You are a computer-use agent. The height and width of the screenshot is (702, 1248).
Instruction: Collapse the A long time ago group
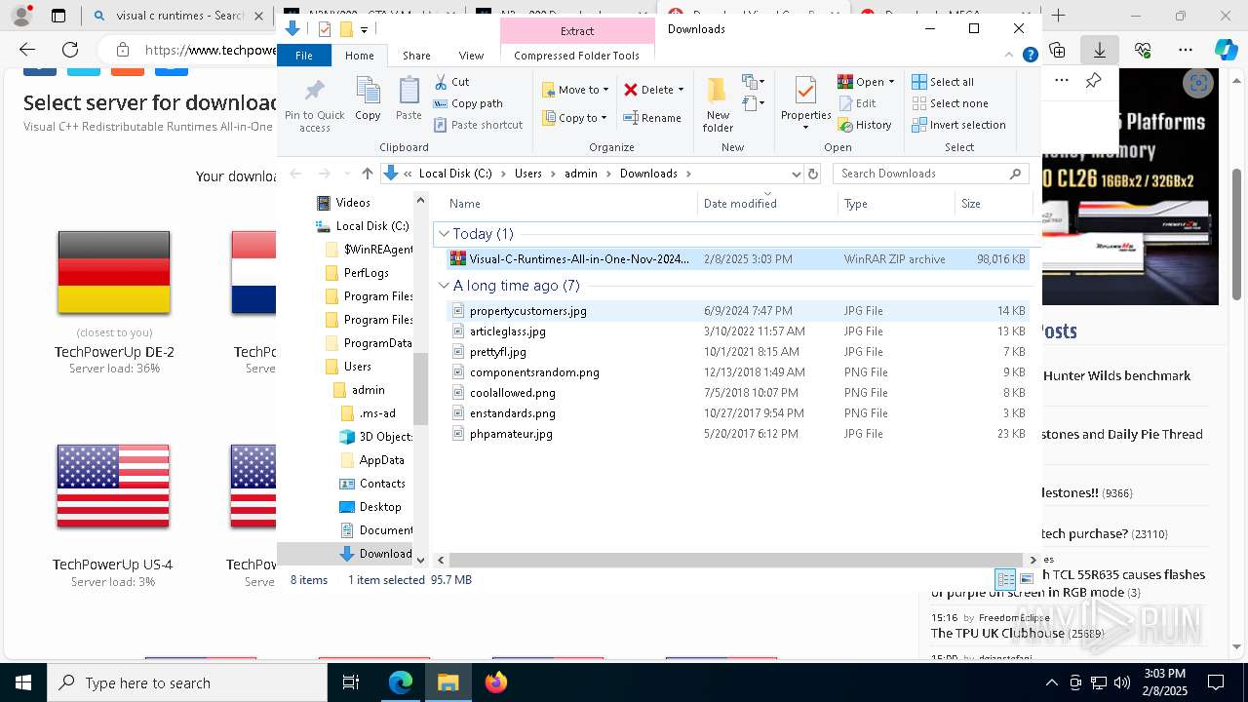coord(444,286)
